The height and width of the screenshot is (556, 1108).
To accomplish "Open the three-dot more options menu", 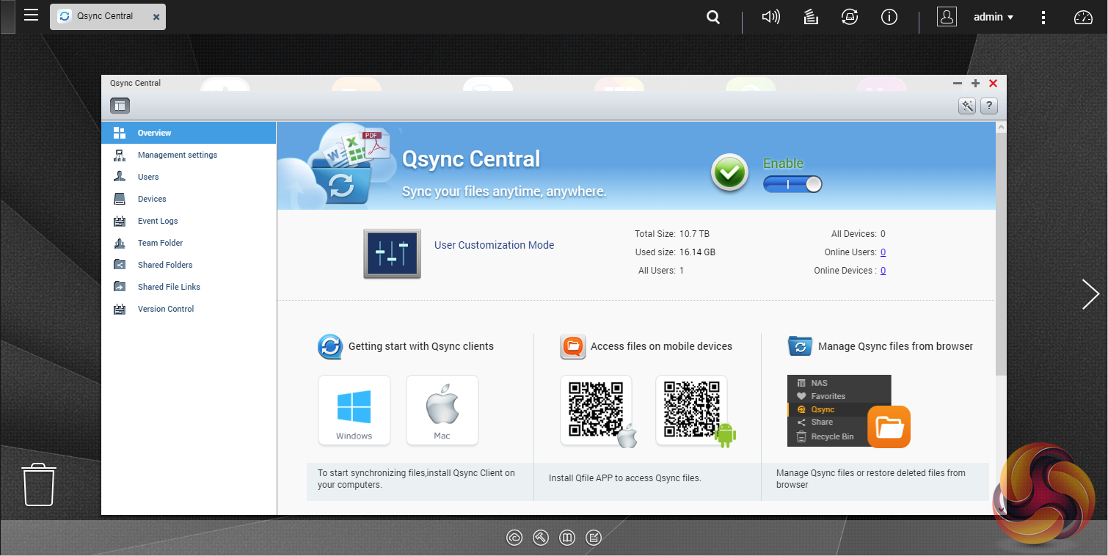I will 1043,17.
